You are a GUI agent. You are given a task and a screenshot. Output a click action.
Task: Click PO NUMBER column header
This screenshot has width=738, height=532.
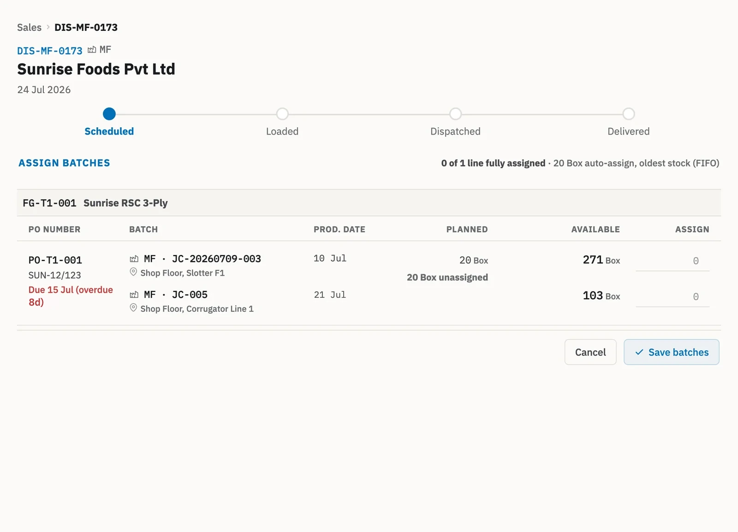coord(54,230)
